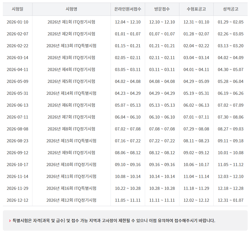Screen dimensions: 250x233
Task: Click visit registration 02.11 ~ 02.11
Action: tap(162, 58)
